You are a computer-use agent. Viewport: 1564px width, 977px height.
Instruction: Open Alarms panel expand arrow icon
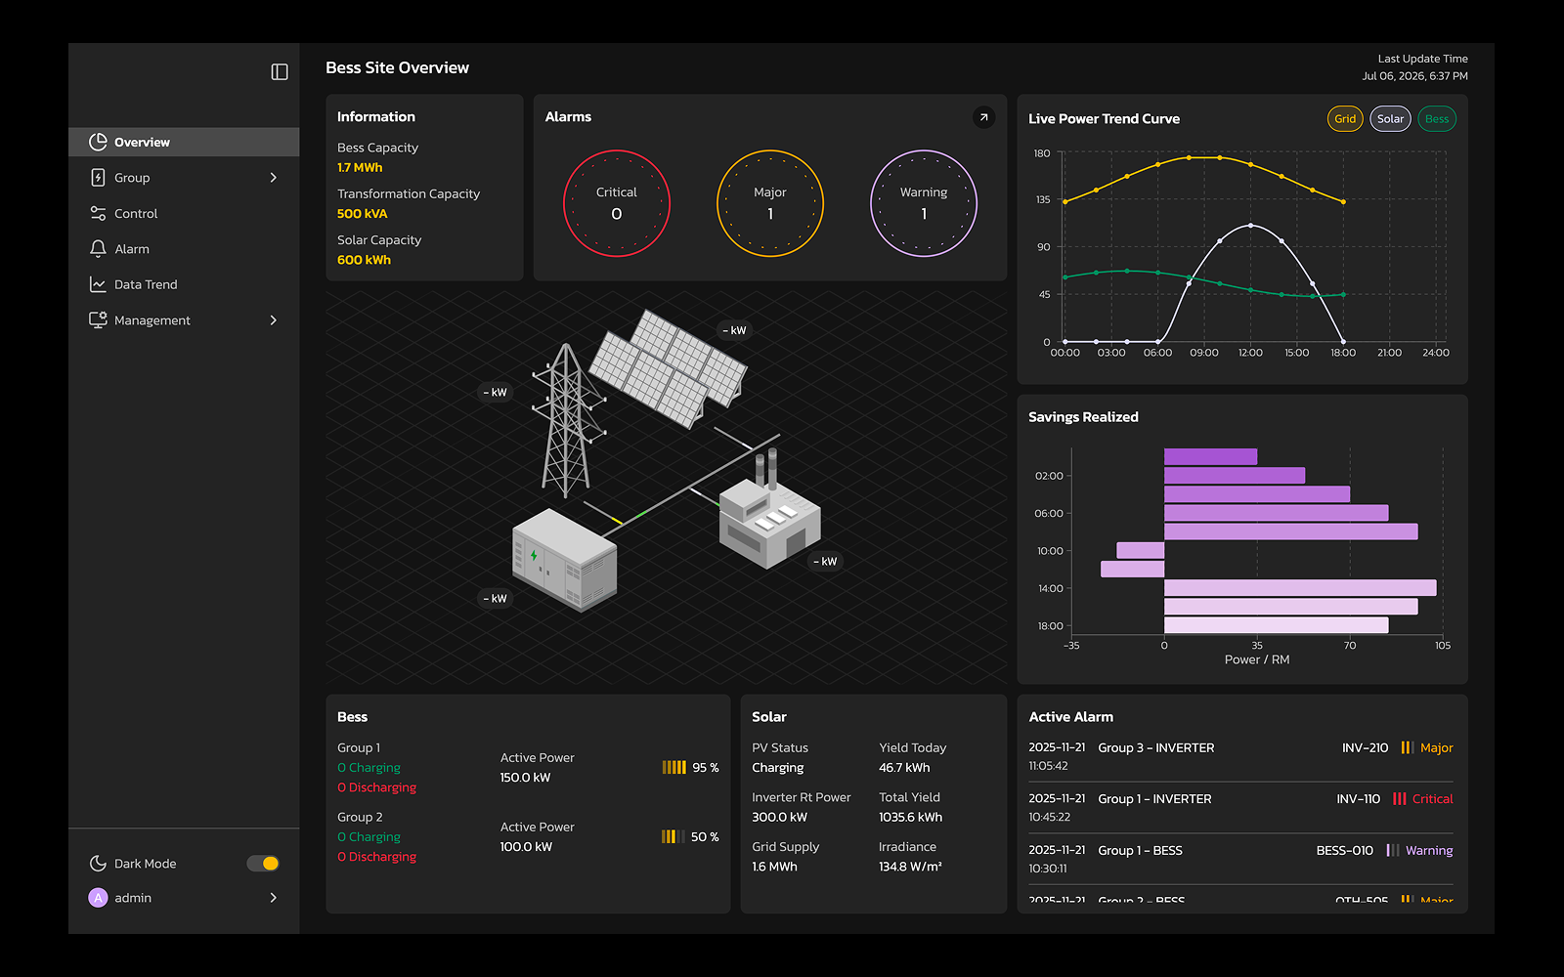[x=984, y=117]
